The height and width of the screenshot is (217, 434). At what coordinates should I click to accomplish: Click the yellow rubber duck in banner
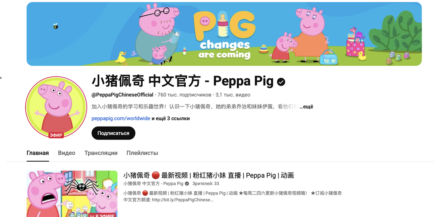362,55
